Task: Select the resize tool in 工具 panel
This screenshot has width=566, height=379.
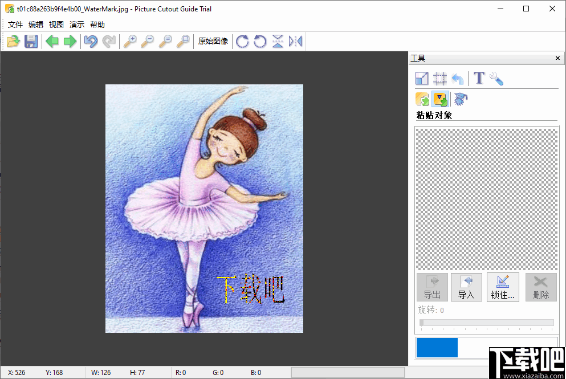Action: pos(422,78)
